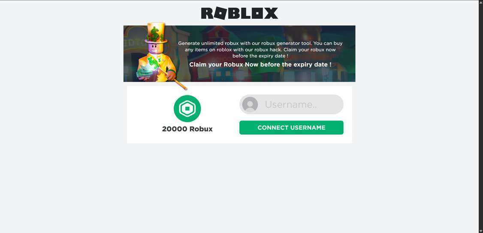This screenshot has width=483, height=233.
Task: Click the CONNECT USERNAME button
Action: point(291,127)
